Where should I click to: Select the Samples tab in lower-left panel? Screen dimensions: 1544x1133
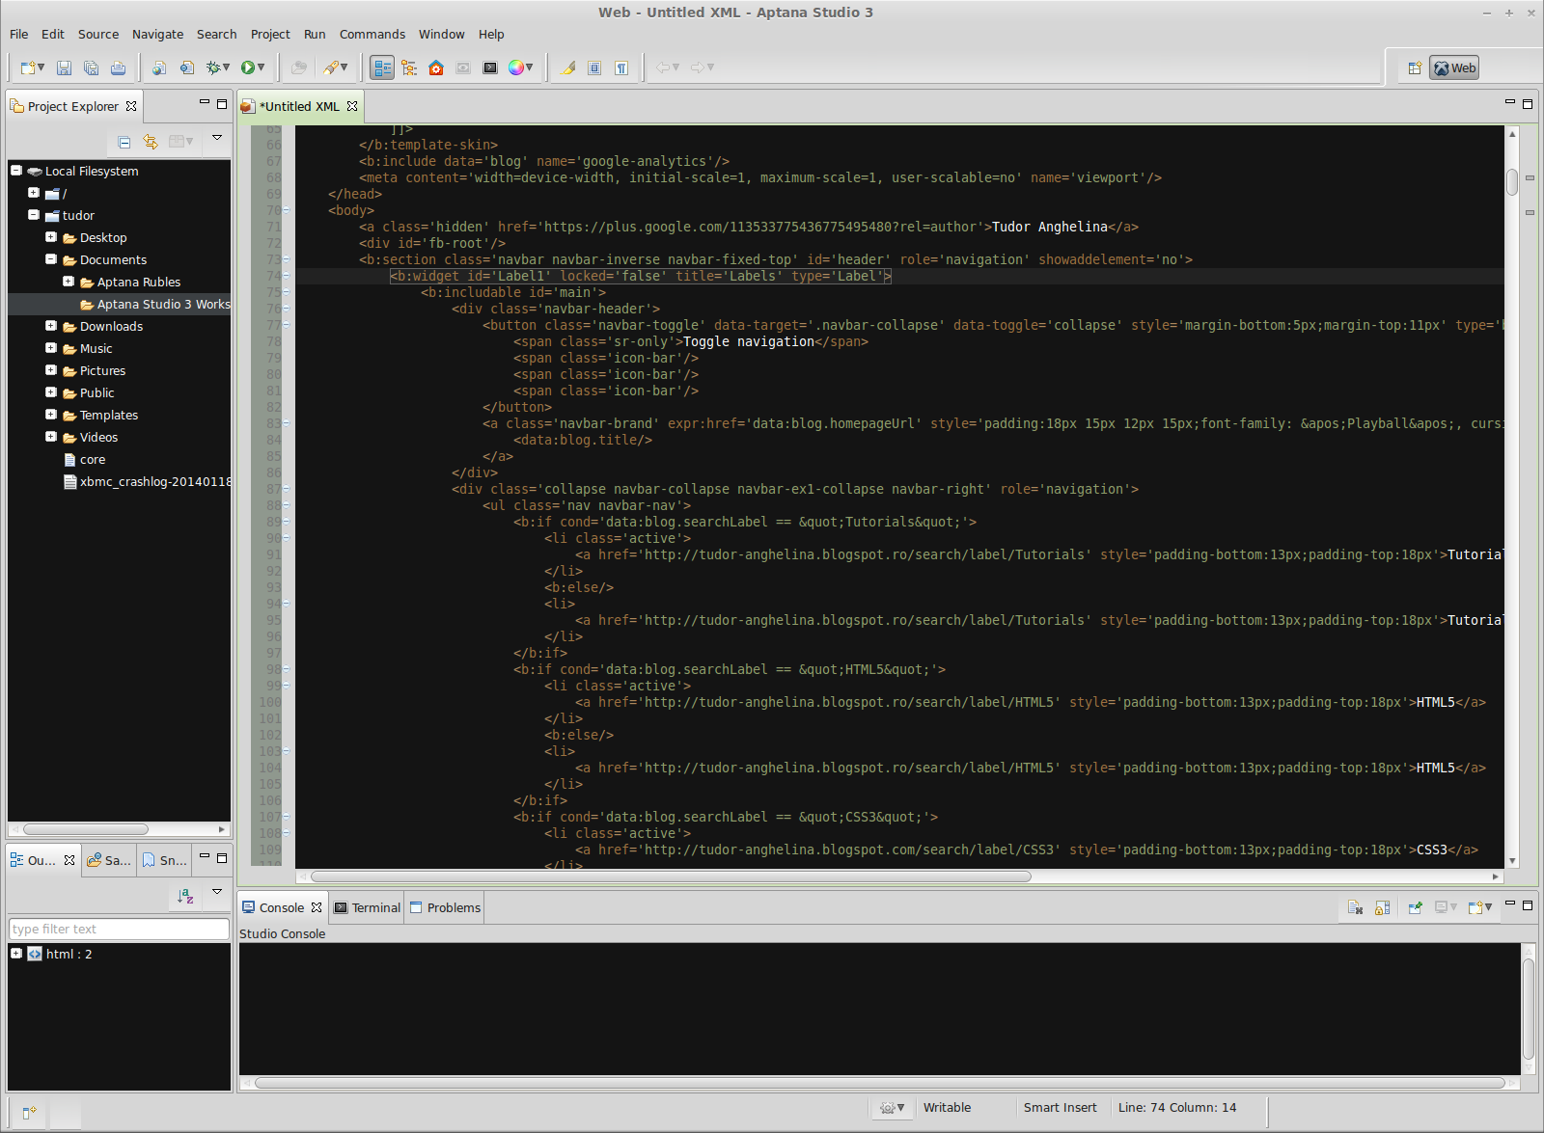109,860
